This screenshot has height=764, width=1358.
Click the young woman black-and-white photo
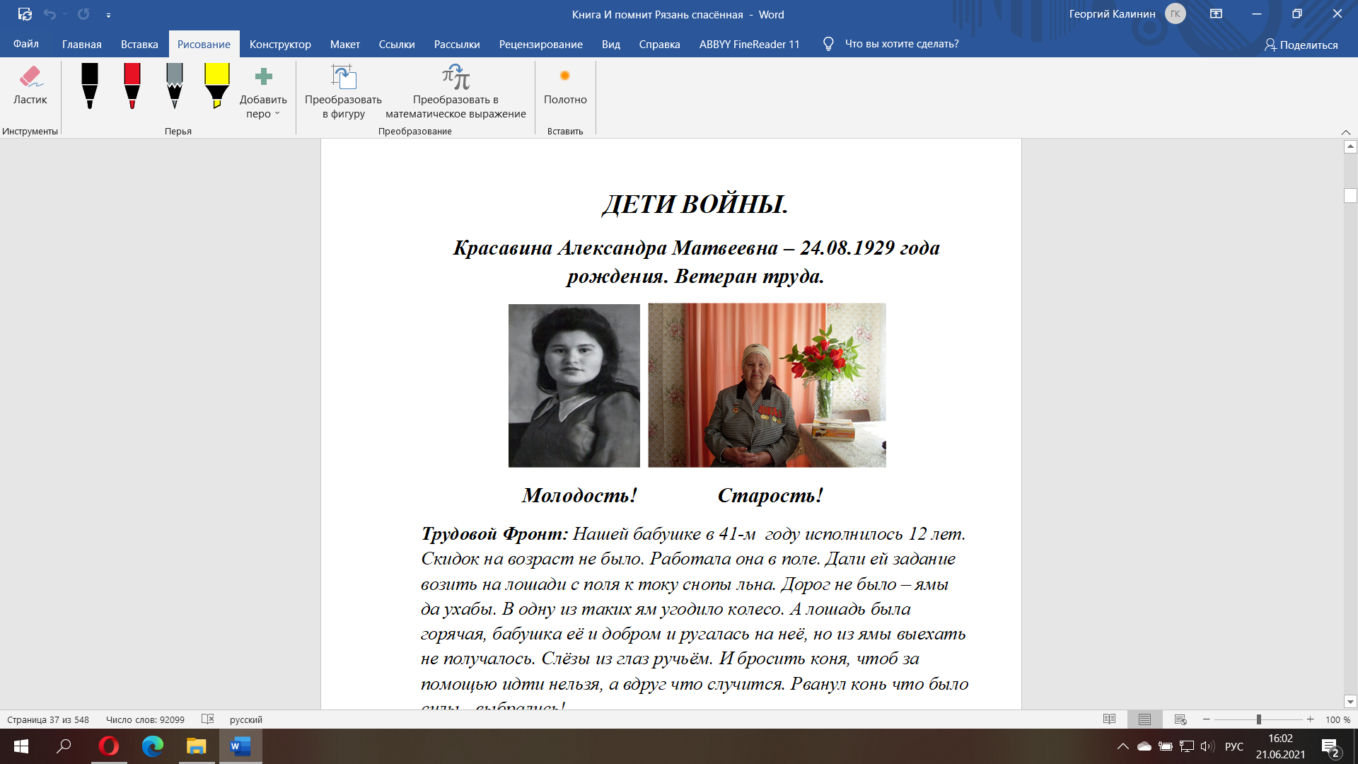pyautogui.click(x=574, y=386)
